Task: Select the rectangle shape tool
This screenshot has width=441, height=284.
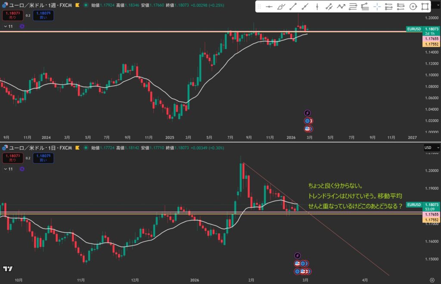Action: tap(425, 6)
